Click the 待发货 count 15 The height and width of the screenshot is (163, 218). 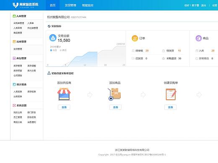179,51
